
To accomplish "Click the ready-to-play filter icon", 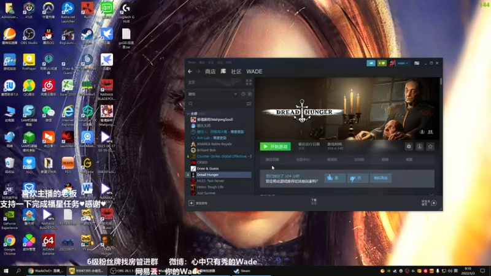I will click(x=250, y=94).
